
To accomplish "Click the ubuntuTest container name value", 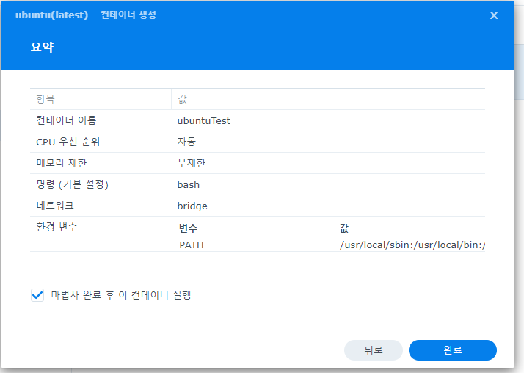I will click(203, 120).
